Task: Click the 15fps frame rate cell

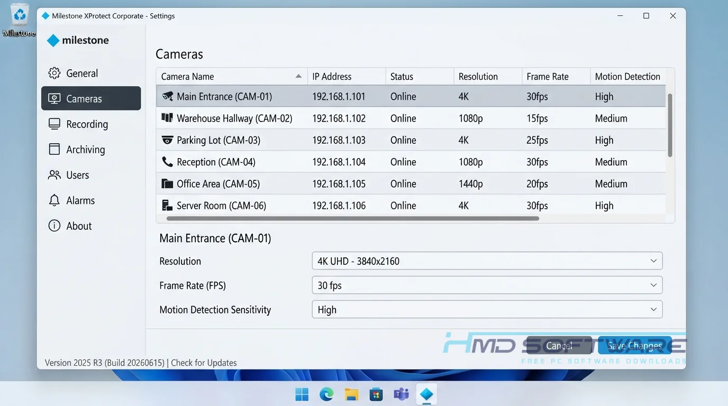Action: coord(537,118)
